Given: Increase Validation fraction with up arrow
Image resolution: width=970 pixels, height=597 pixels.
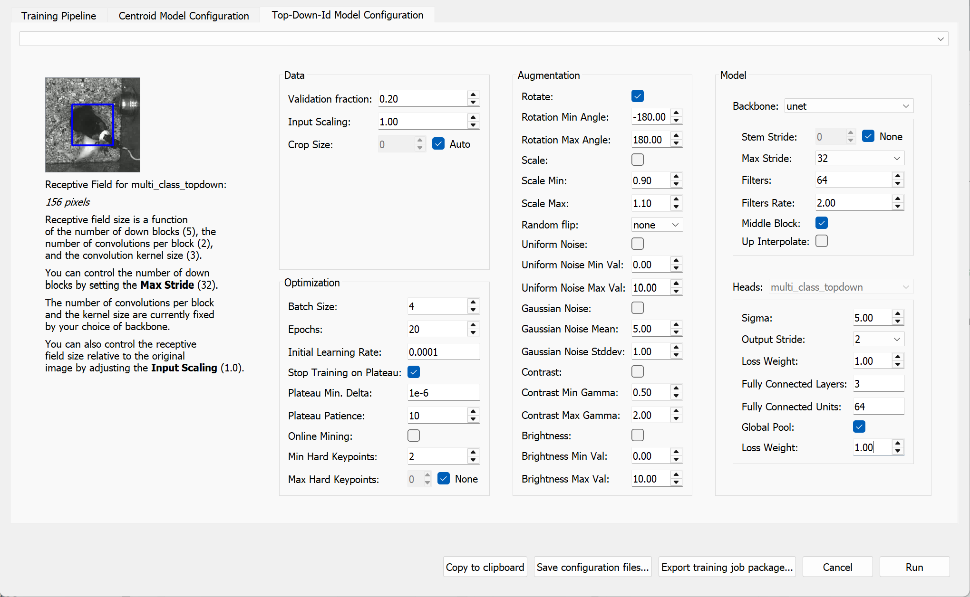Looking at the screenshot, I should pos(473,95).
